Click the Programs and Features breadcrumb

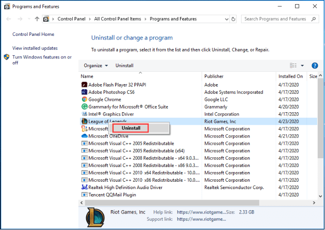tap(173, 19)
